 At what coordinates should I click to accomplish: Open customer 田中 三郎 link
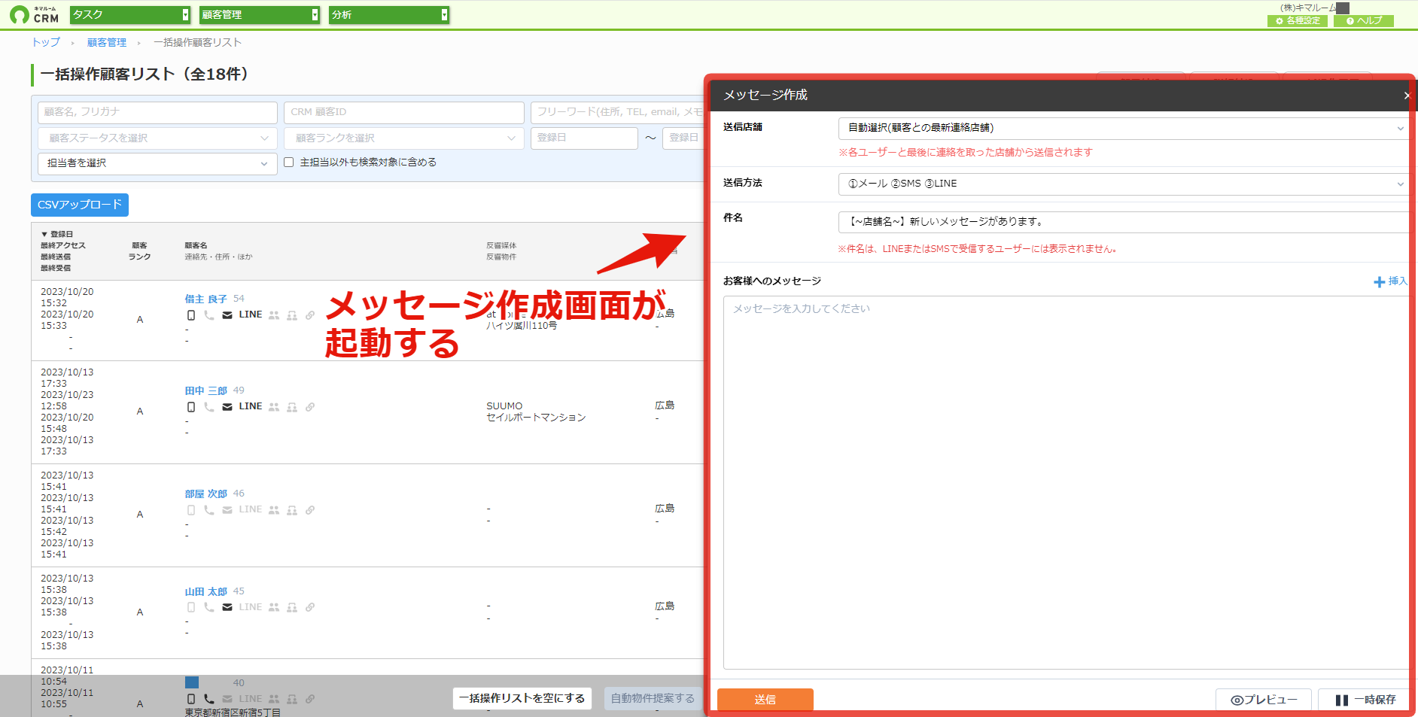(206, 391)
